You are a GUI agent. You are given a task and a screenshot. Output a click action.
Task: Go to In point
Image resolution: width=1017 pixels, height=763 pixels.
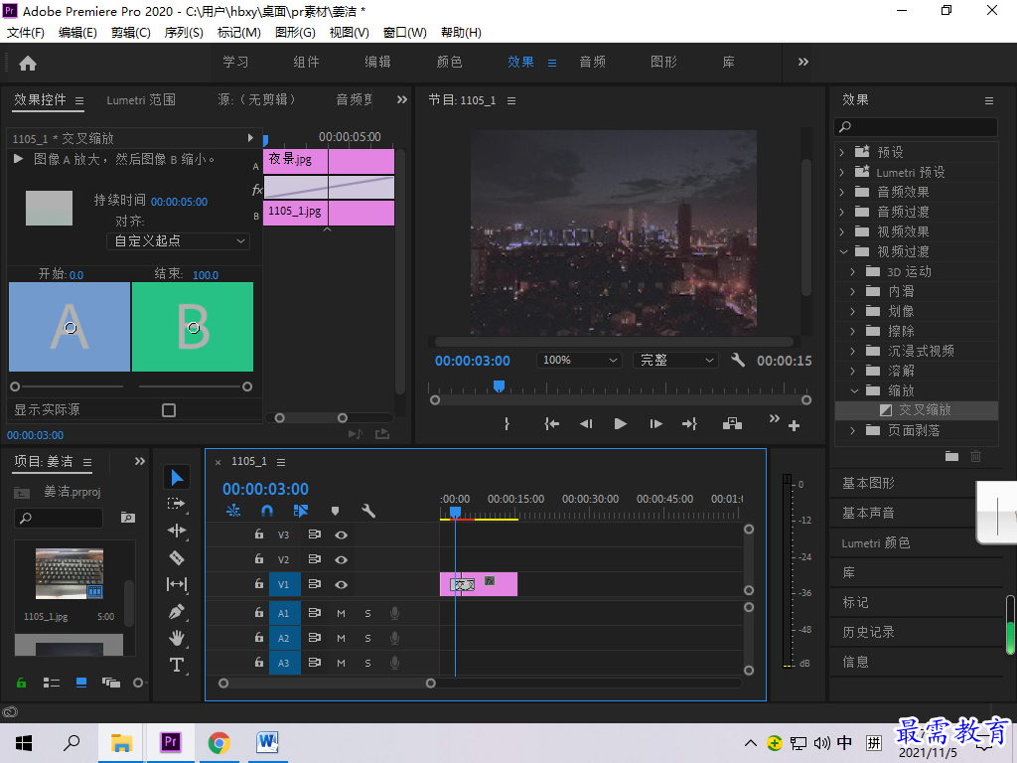tap(551, 423)
